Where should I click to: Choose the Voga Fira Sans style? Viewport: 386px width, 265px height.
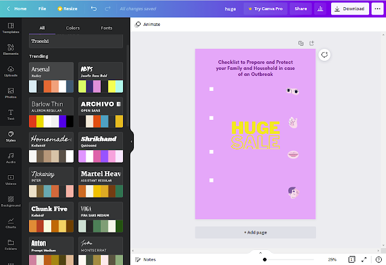point(101,217)
